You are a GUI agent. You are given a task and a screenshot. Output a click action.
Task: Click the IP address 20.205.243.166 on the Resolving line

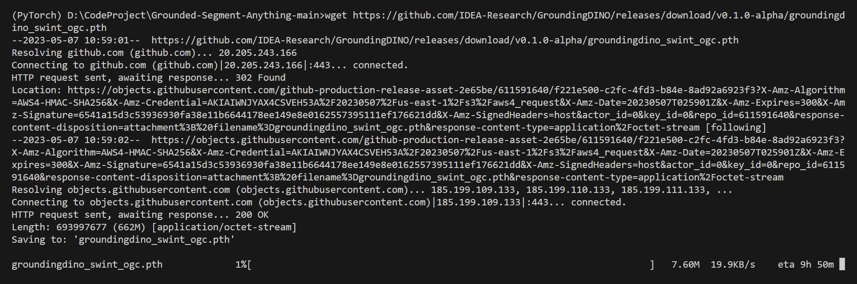point(257,53)
